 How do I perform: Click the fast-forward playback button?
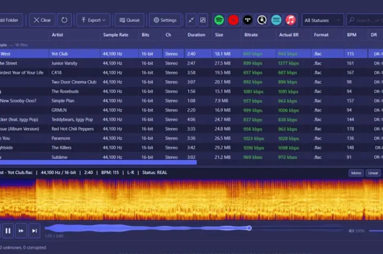tap(21, 231)
